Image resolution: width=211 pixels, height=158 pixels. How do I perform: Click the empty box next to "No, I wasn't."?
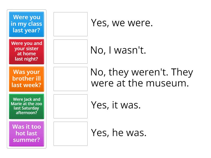tap(70, 51)
